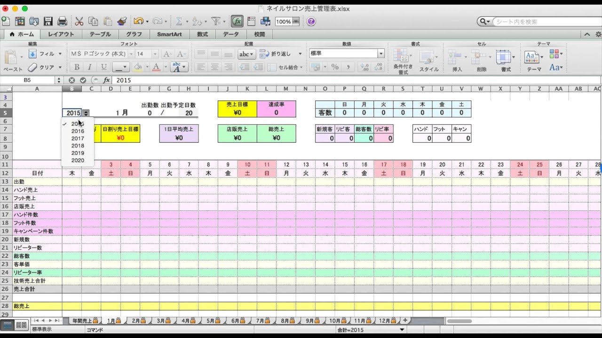Toggle underline formatting
602x338 pixels.
pos(104,67)
